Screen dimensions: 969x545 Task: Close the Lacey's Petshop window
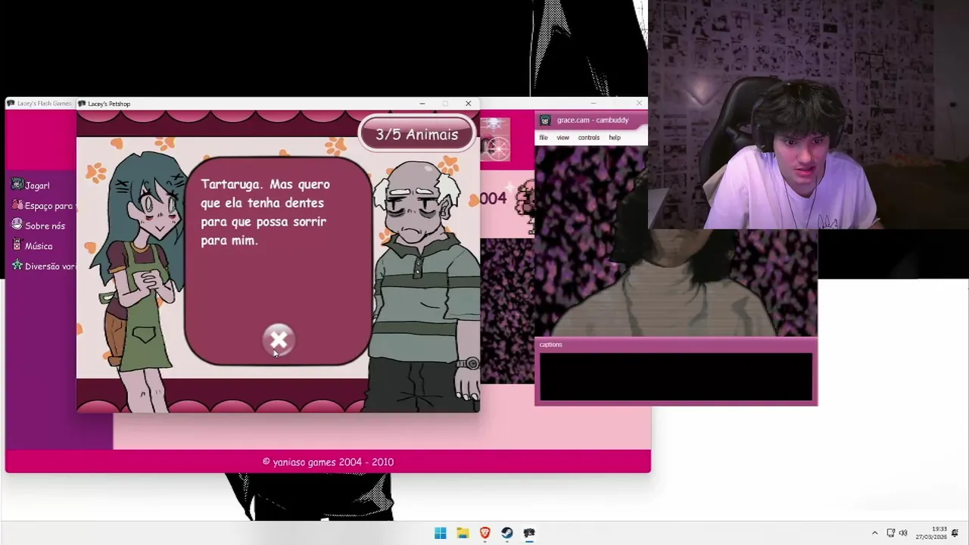[x=468, y=104]
